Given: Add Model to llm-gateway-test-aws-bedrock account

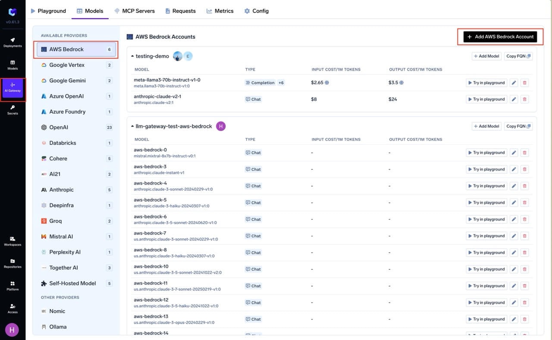Looking at the screenshot, I should pos(486,126).
